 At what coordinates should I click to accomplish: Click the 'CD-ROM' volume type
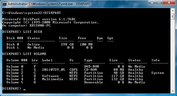point(90,70)
